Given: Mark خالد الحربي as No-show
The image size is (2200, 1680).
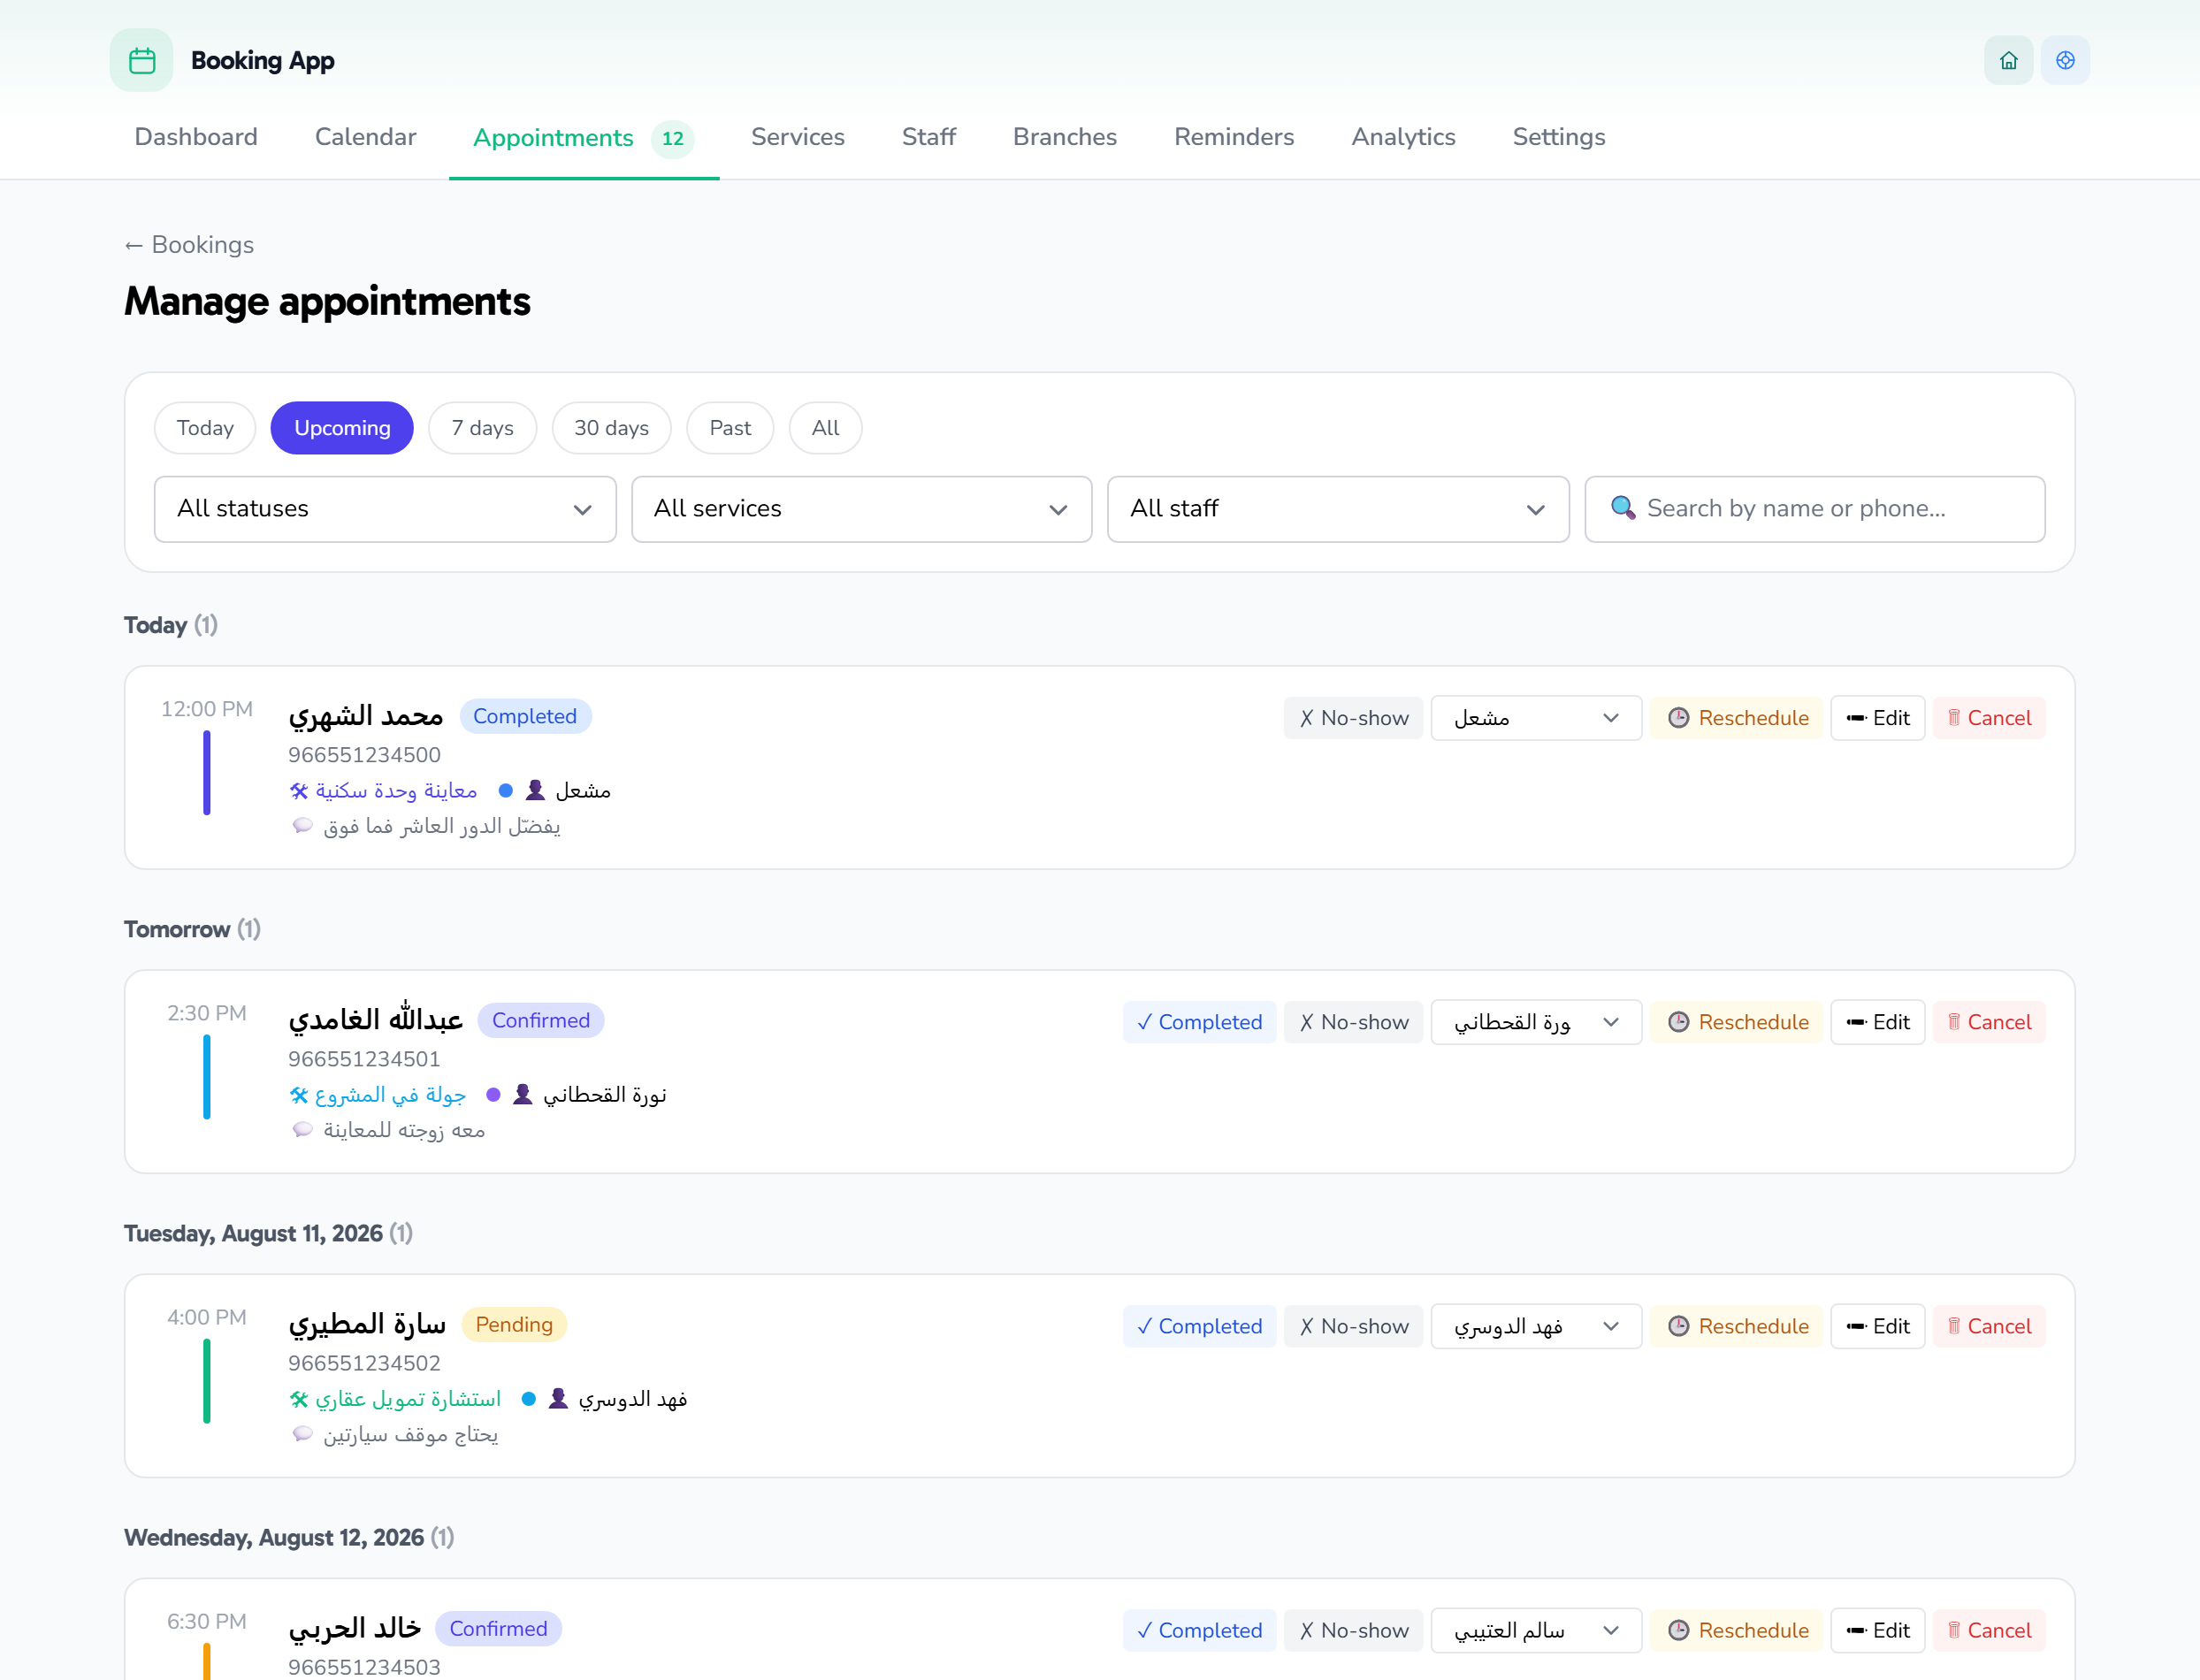Looking at the screenshot, I should (x=1353, y=1630).
